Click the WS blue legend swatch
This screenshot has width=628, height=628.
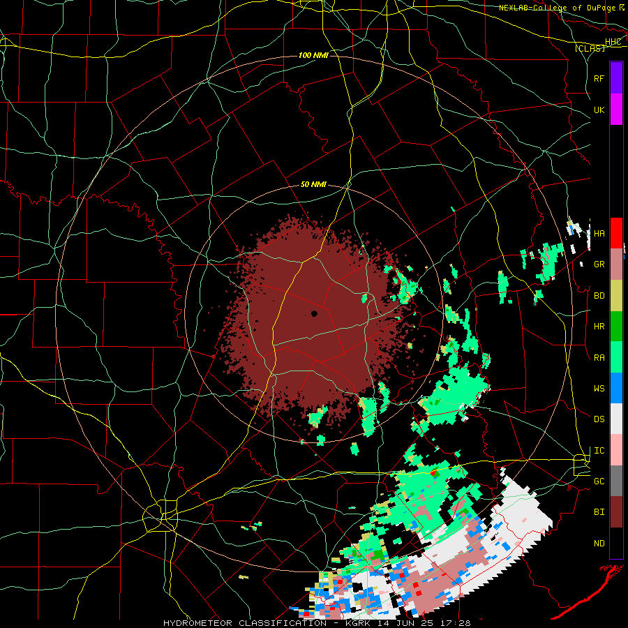(616, 388)
